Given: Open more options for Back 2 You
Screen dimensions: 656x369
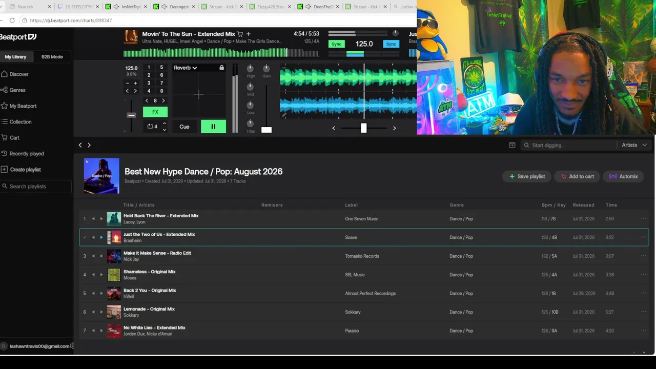Looking at the screenshot, I should pyautogui.click(x=644, y=293).
